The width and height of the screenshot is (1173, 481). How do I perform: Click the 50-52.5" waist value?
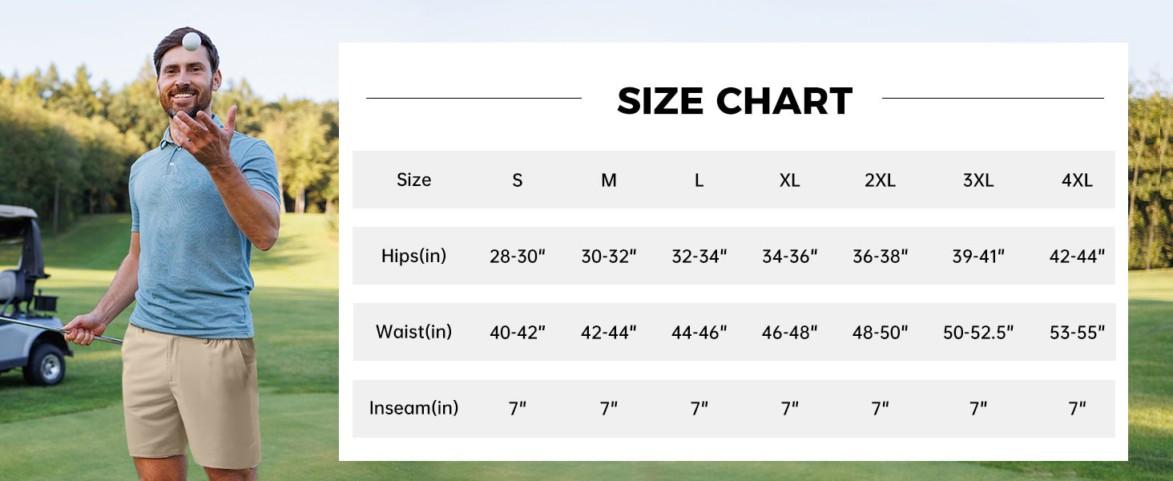point(978,332)
